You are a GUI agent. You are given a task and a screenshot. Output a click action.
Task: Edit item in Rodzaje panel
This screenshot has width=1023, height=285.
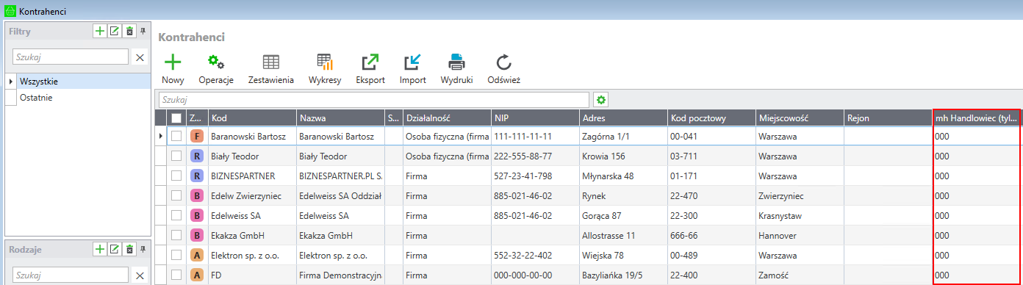tap(114, 249)
